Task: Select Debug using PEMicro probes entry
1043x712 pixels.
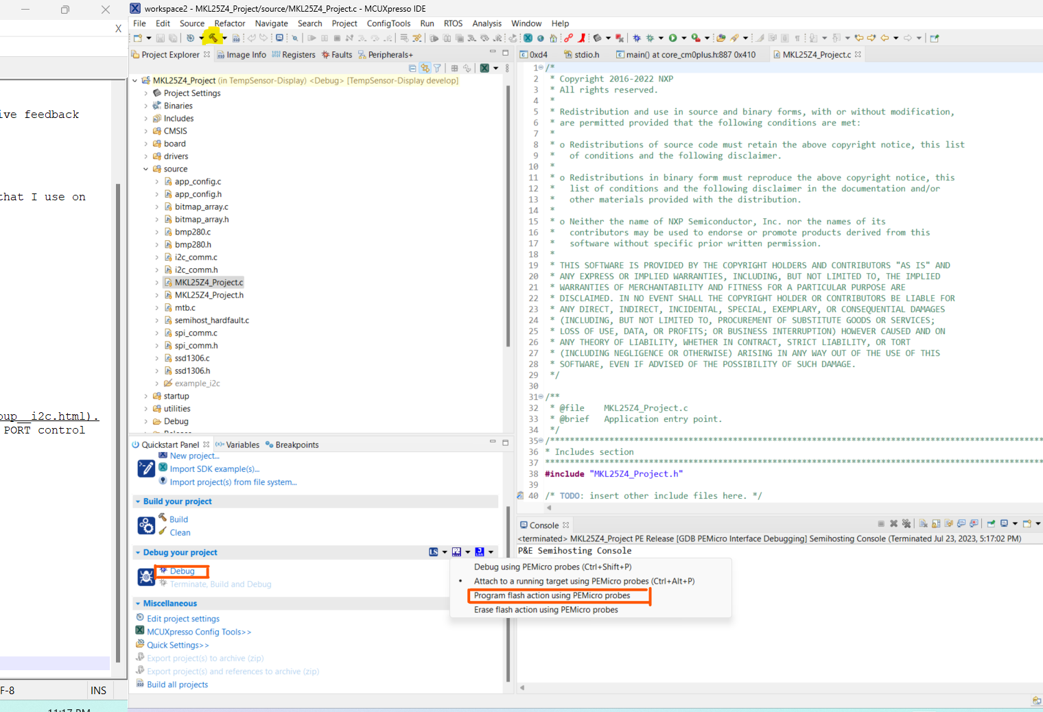Action: [x=552, y=567]
